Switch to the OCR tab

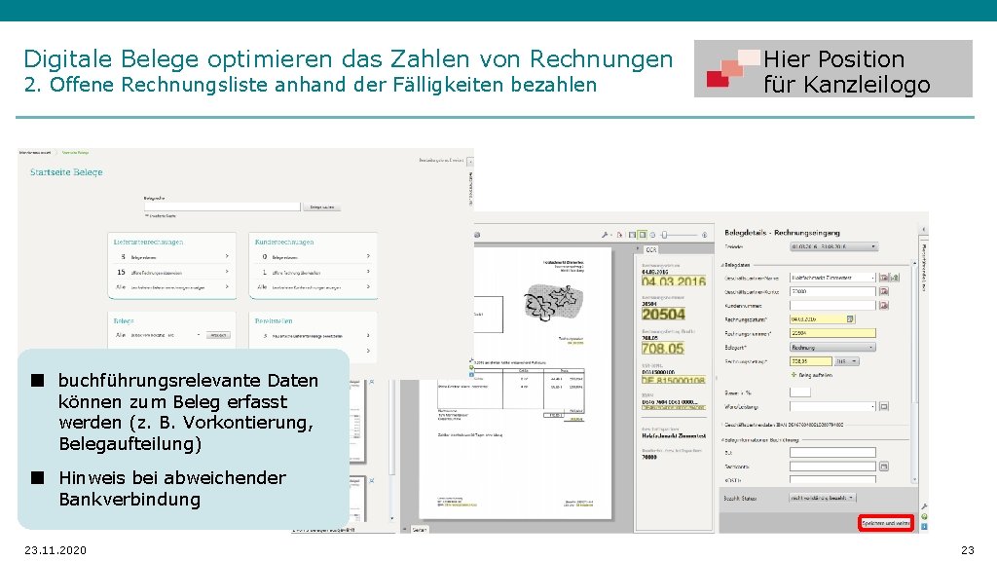[651, 249]
